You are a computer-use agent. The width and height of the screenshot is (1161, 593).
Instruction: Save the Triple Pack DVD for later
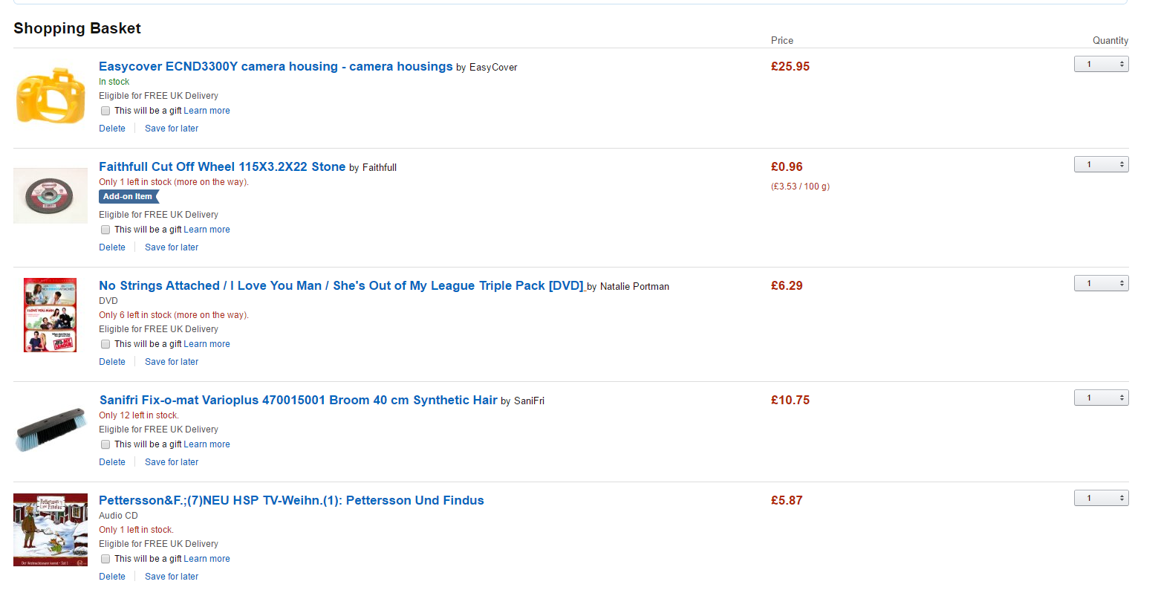172,362
